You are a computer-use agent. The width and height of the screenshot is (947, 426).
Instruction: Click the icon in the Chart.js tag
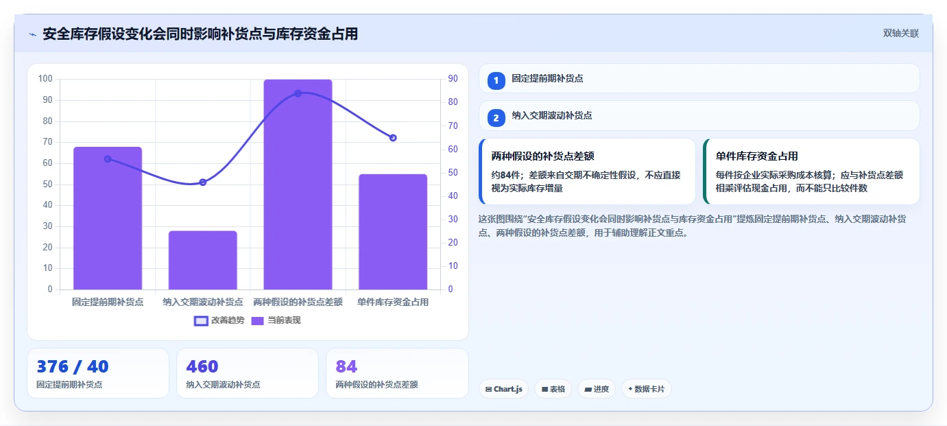(489, 389)
